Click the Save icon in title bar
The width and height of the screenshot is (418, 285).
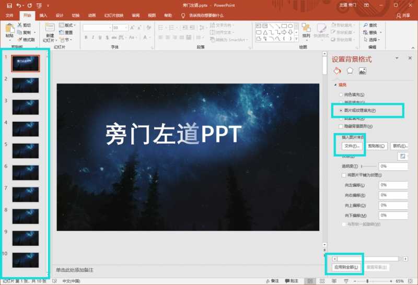click(x=9, y=5)
